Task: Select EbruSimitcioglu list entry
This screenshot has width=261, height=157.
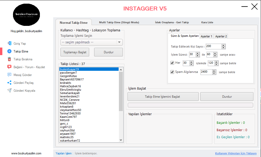Action: click(x=89, y=90)
